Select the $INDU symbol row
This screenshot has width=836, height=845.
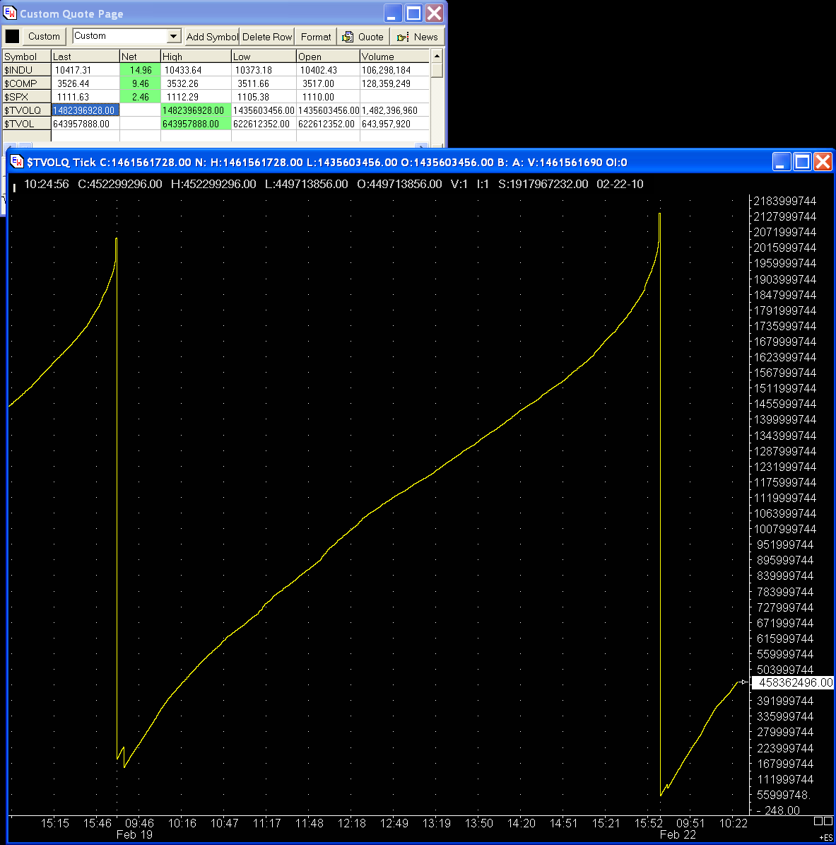[26, 70]
